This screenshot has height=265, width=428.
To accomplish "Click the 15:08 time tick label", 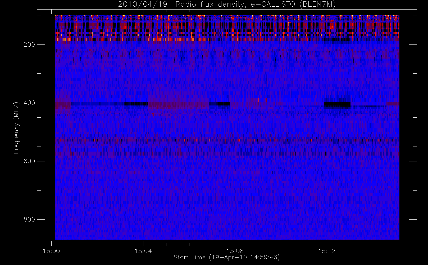I will click(235, 251).
